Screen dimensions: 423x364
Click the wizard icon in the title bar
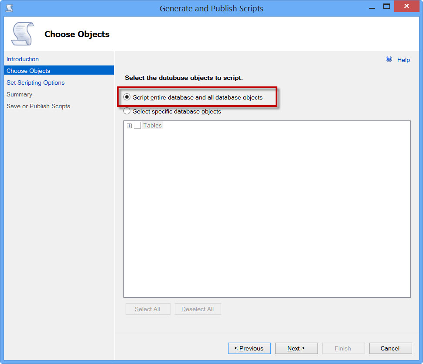(x=9, y=8)
